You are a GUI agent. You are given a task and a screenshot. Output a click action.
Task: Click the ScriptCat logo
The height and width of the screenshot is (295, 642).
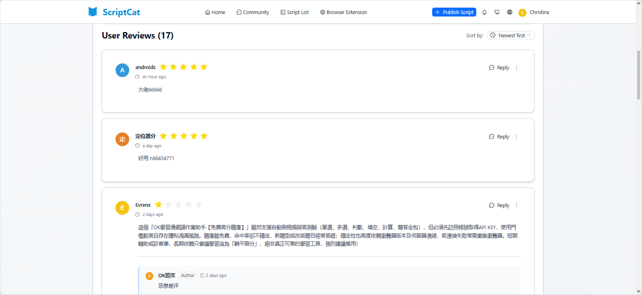[114, 12]
